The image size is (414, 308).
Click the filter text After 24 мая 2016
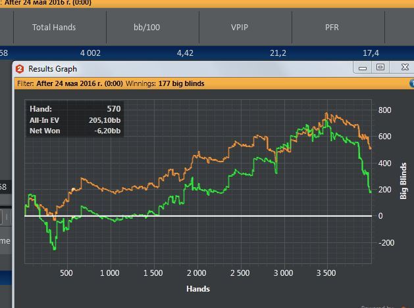tap(80, 83)
